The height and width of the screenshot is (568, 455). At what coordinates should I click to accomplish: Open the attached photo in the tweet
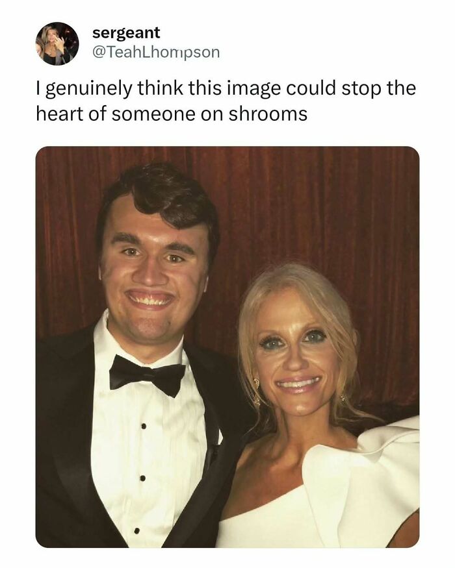pyautogui.click(x=227, y=347)
